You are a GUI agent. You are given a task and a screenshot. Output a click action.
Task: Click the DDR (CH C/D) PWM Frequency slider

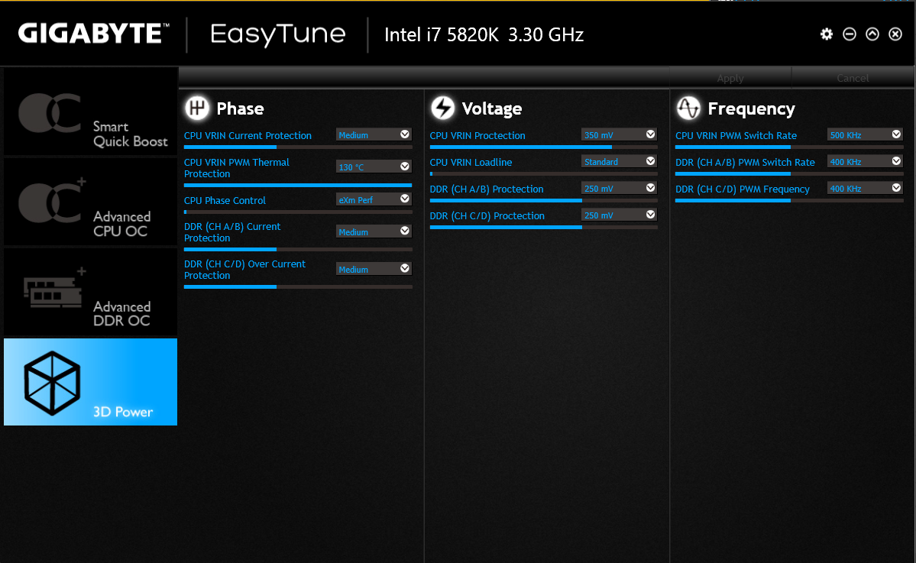(789, 200)
